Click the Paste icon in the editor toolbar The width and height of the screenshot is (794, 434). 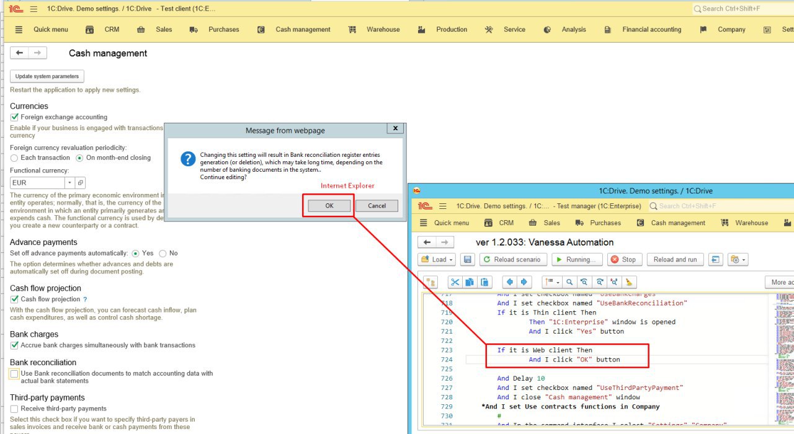point(485,282)
